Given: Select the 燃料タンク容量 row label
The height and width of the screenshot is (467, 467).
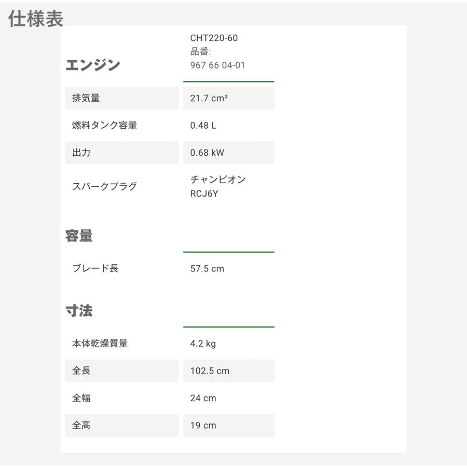Looking at the screenshot, I should (104, 126).
